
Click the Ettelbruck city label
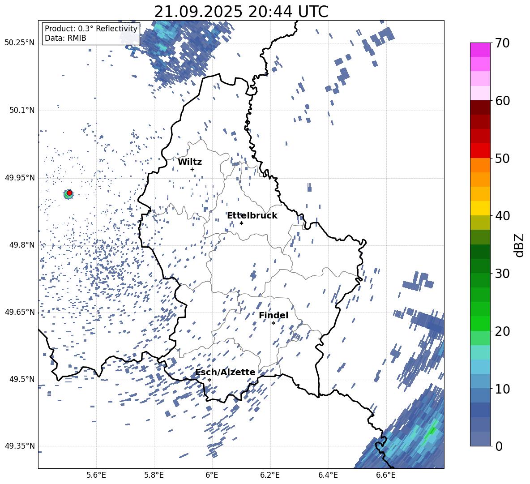coord(252,216)
